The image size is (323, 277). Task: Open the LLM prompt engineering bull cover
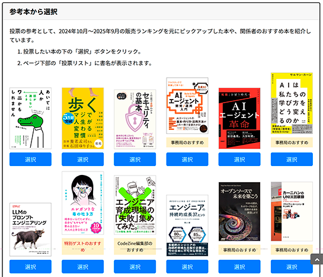(30, 230)
